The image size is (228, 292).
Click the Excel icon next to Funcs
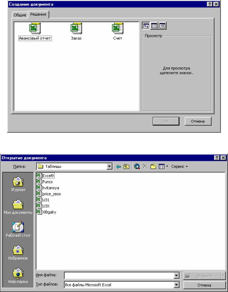[39, 181]
